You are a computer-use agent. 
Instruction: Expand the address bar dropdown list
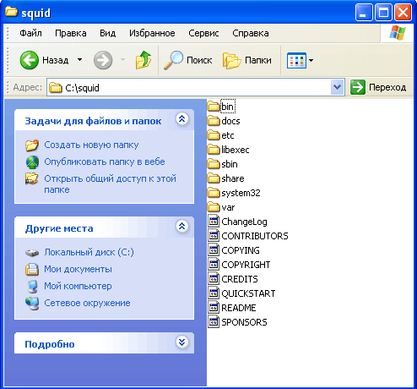pyautogui.click(x=337, y=87)
